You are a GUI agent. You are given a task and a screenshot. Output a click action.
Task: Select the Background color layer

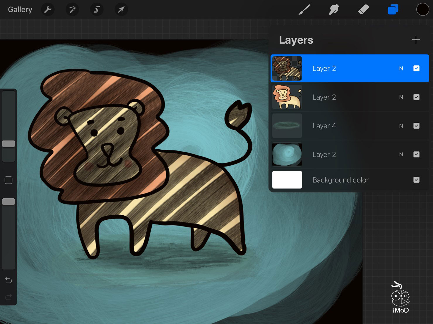340,180
